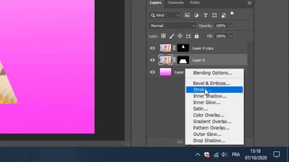Viewport: 289px width, 162px height.
Task: Select Layer 0 copy mask thumbnail
Action: 183,48
